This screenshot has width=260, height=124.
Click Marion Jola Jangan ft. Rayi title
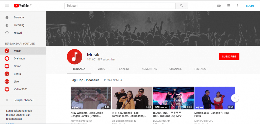point(212,114)
